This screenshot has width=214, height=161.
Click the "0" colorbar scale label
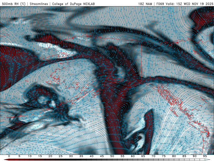(x=9, y=156)
